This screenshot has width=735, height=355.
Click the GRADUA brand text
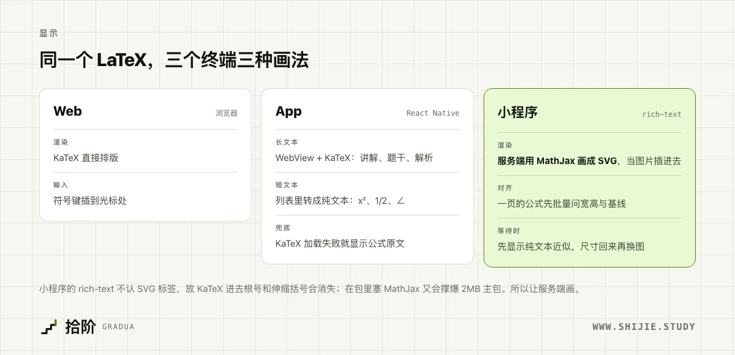(x=118, y=327)
